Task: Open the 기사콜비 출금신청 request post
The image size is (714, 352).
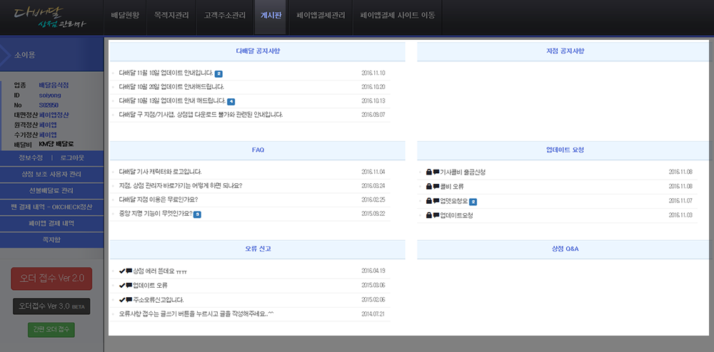Action: pos(463,172)
